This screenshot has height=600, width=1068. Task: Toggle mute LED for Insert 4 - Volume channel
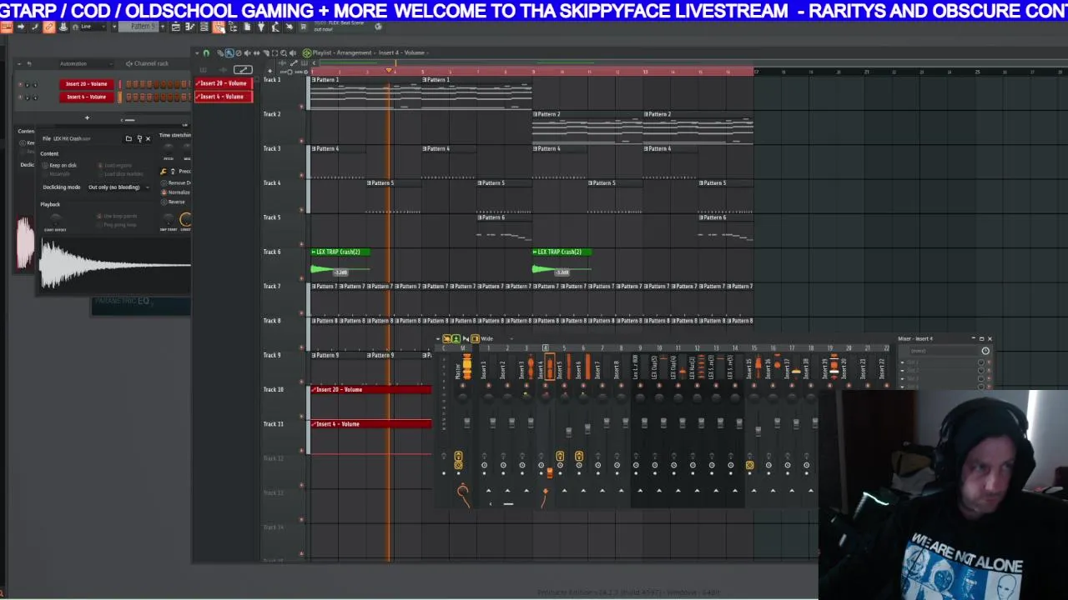(20, 97)
